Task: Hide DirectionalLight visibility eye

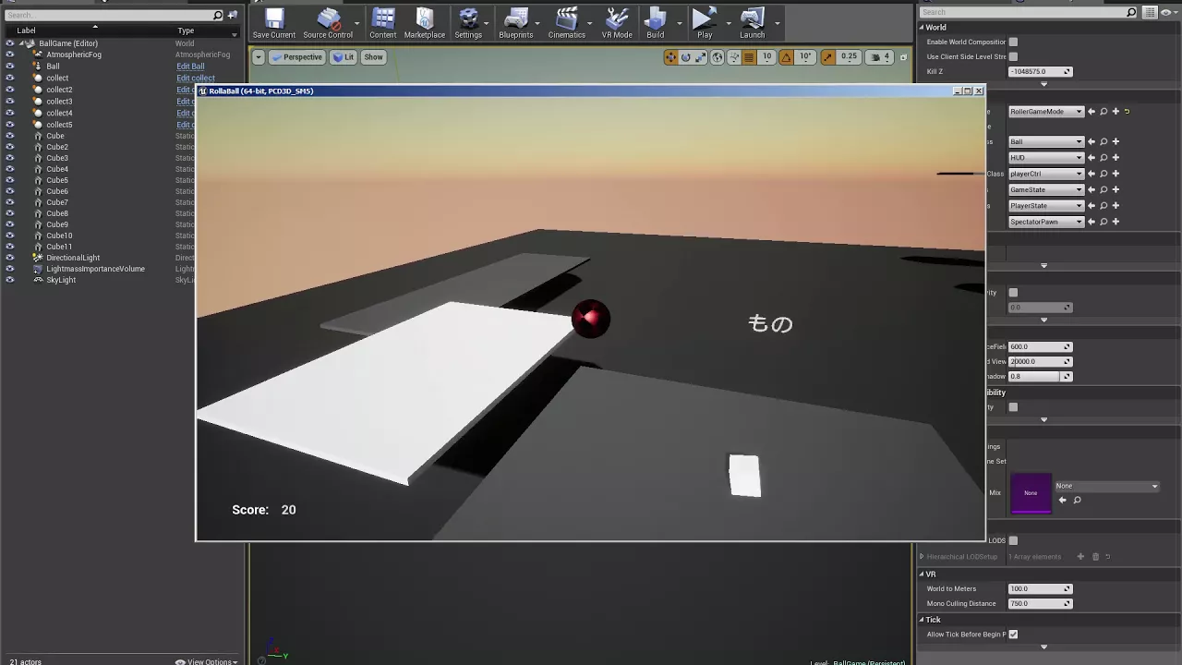Action: pos(9,258)
